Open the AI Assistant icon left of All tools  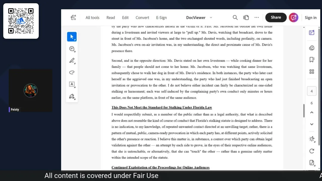73,17
